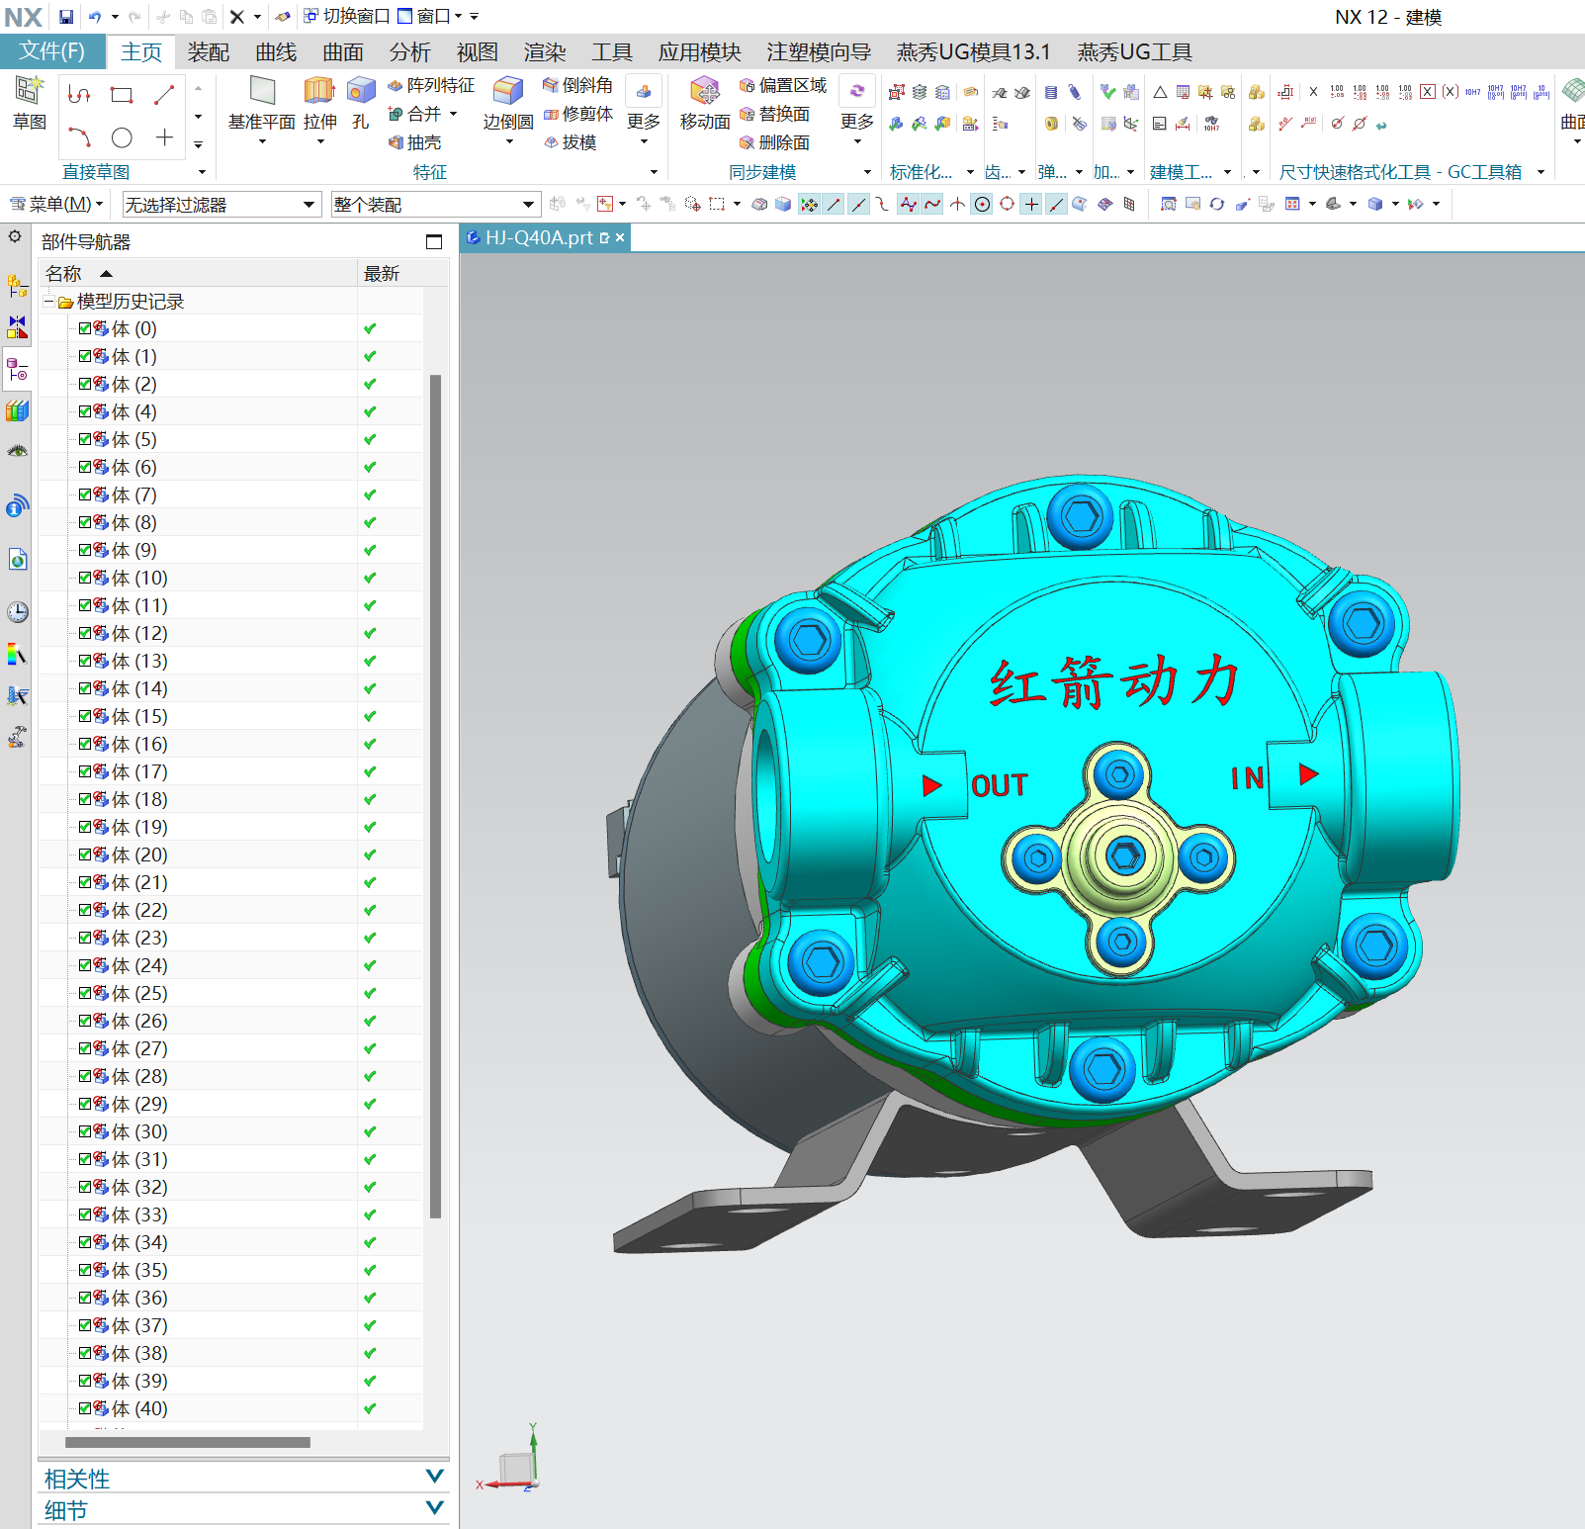This screenshot has width=1585, height=1529.
Task: Uncheck the 体 (40) checkbox
Action: [x=85, y=1408]
